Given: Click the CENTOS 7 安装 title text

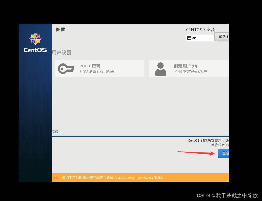Looking at the screenshot, I should pyautogui.click(x=200, y=30).
